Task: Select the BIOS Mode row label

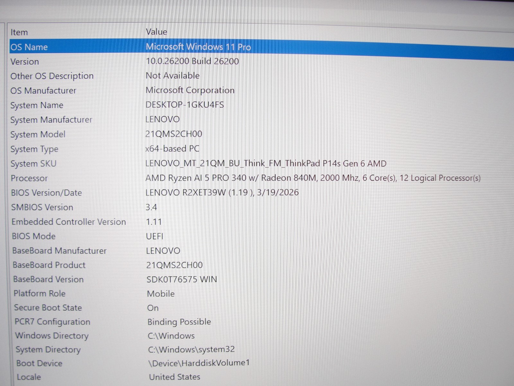Action: point(34,236)
